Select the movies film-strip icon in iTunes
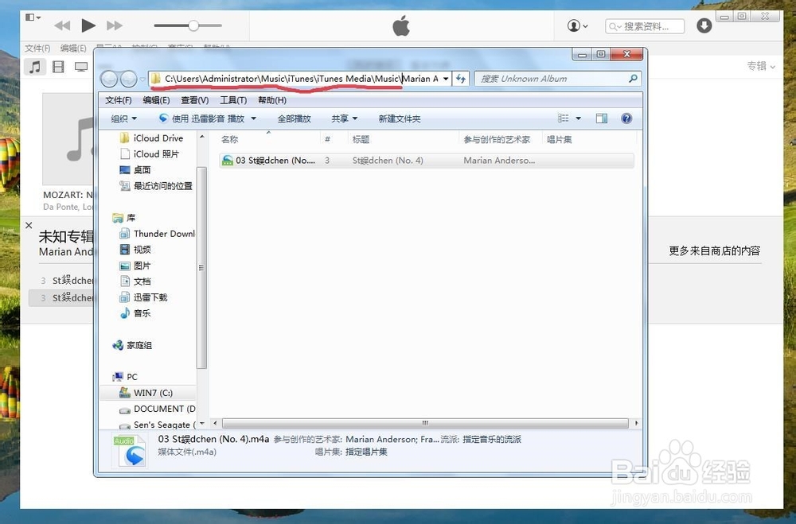The width and height of the screenshot is (796, 524). coord(58,67)
